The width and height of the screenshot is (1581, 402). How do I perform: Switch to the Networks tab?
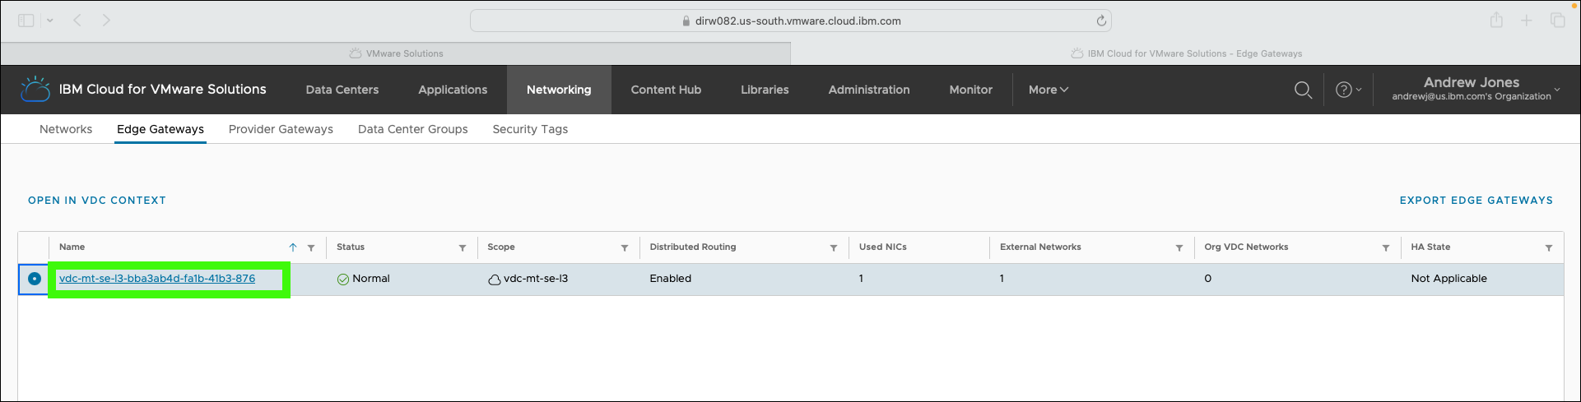point(66,129)
